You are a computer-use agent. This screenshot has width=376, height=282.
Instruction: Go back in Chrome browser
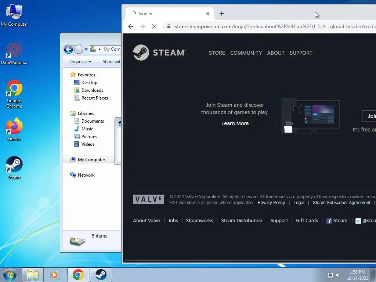(131, 26)
